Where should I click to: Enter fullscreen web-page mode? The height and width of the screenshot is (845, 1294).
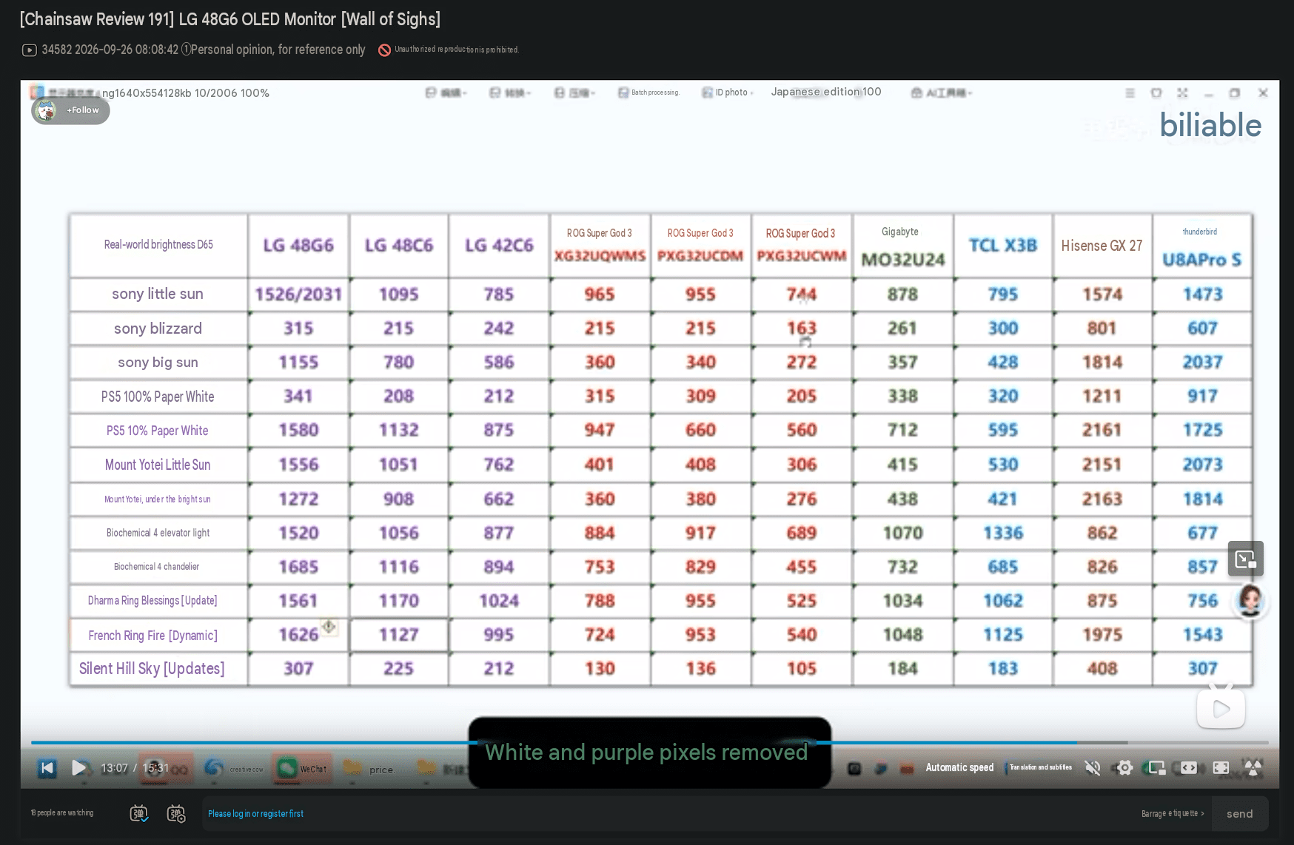(1221, 768)
